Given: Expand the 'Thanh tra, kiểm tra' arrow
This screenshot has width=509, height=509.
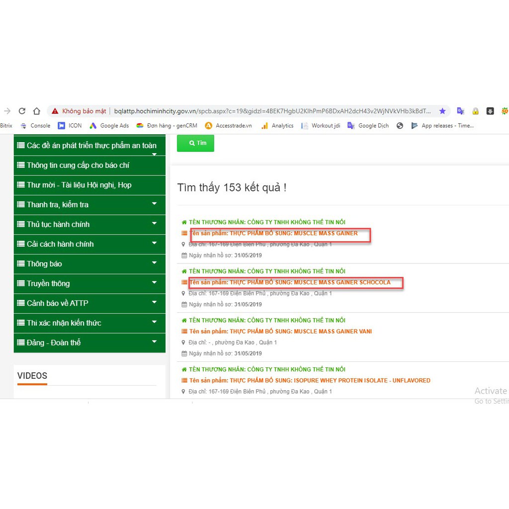Looking at the screenshot, I should click(x=154, y=203).
